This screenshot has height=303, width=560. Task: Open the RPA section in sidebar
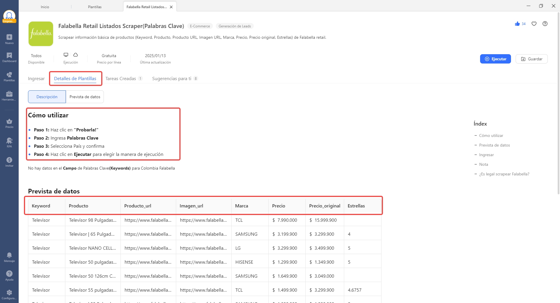9,141
